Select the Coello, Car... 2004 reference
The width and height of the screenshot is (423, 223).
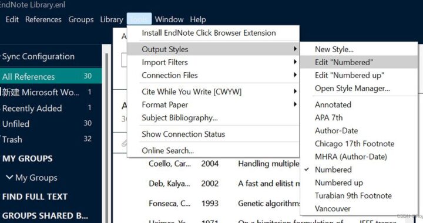(169, 164)
